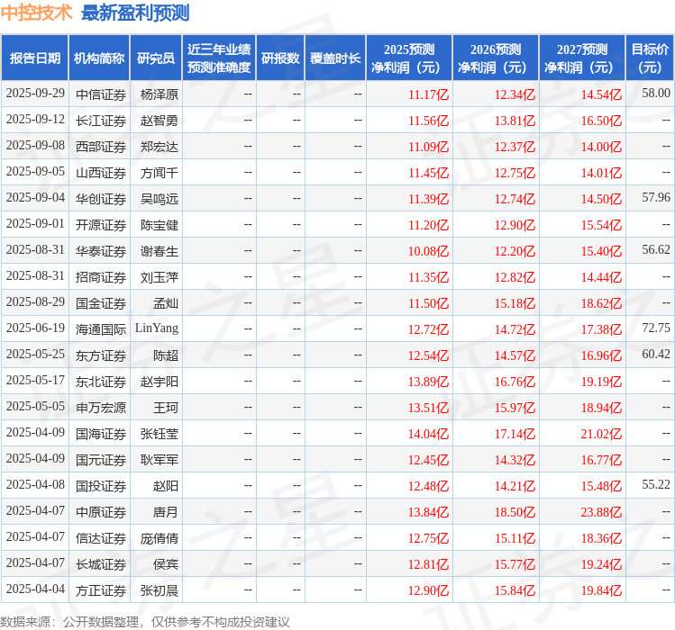Click the target price 72.75

[655, 328]
